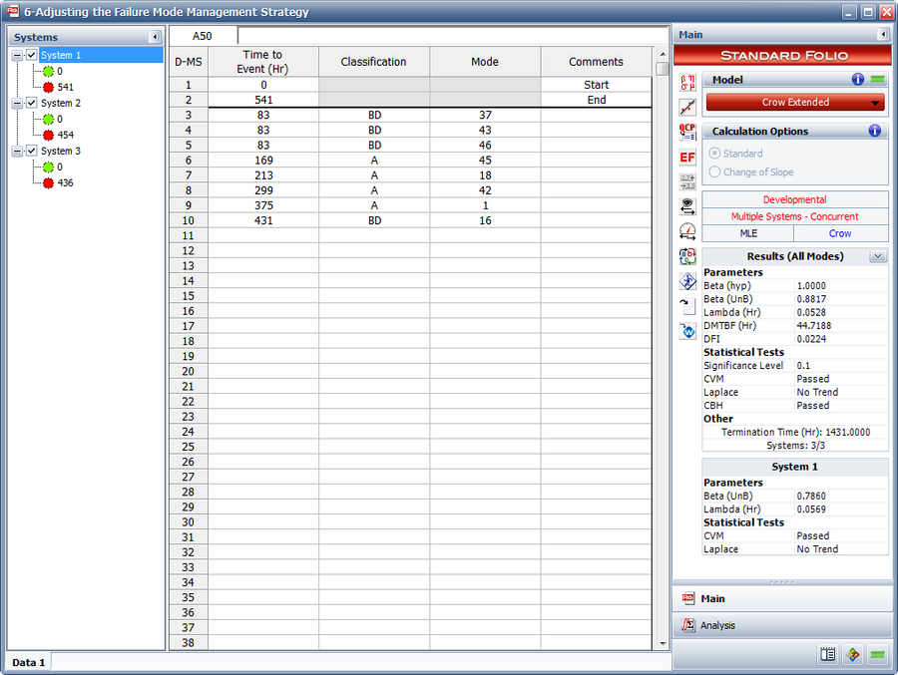Click the green bar color indicator at bottom
898x675 pixels.
click(x=877, y=655)
